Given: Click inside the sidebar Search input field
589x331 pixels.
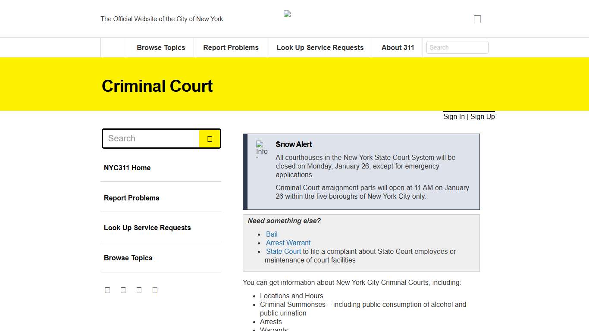Looking at the screenshot, I should [151, 138].
